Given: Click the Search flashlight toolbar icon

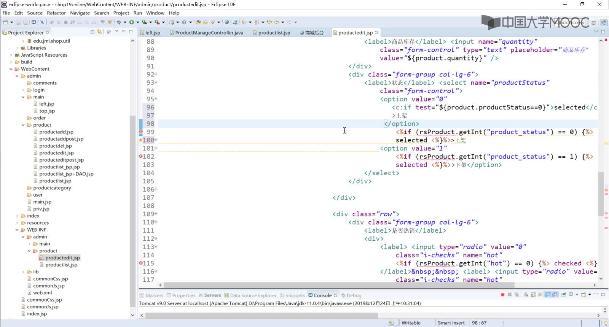Looking at the screenshot, I should pos(212,22).
